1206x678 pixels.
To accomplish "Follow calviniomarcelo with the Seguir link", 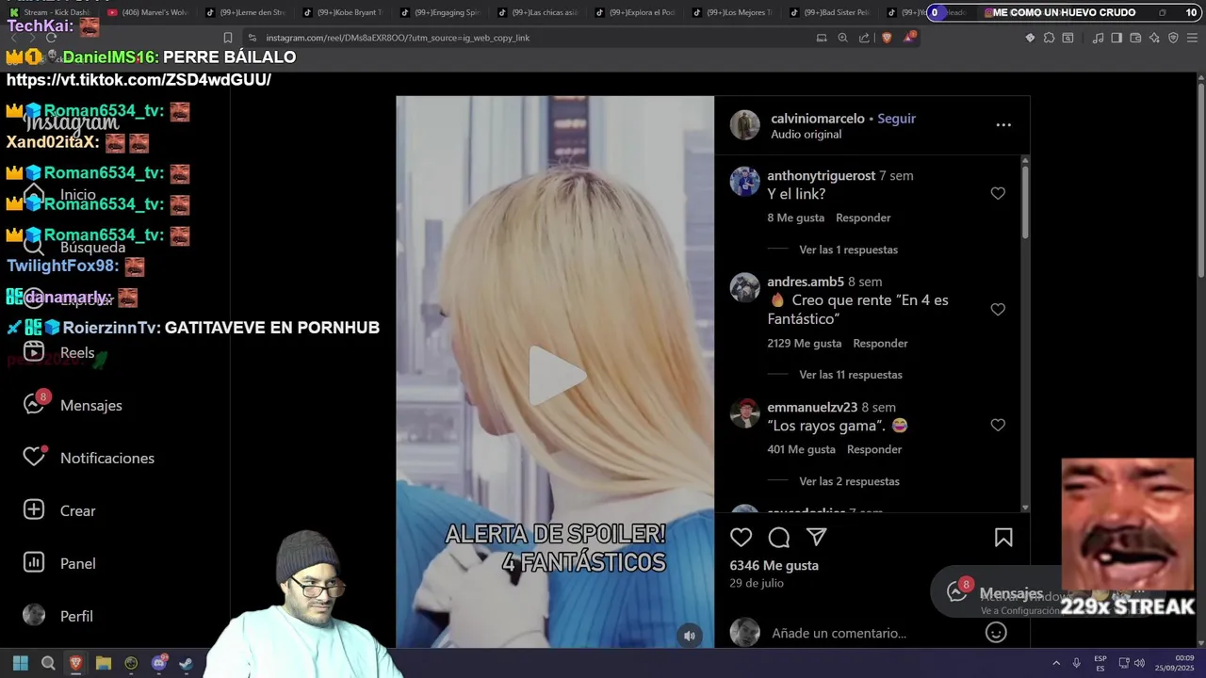I will [x=896, y=119].
